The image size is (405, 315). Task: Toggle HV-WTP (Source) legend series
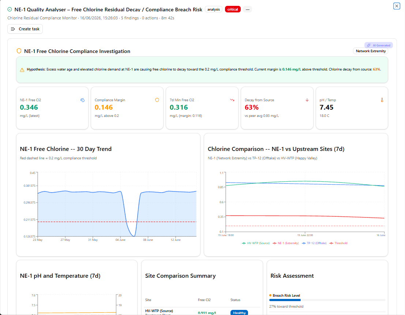point(256,243)
